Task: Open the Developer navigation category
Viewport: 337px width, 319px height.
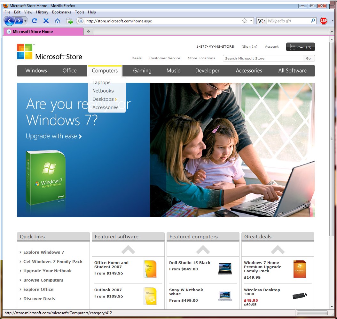Action: click(x=208, y=71)
